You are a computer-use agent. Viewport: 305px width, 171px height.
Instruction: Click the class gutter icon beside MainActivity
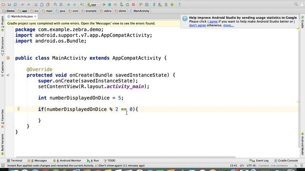click(x=8, y=58)
